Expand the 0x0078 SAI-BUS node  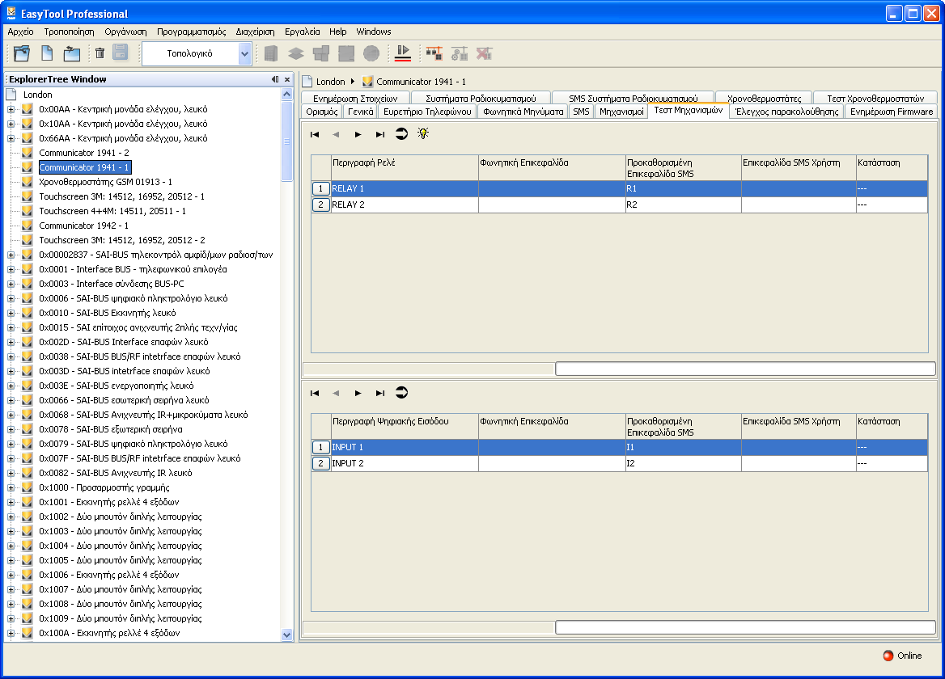(x=11, y=430)
